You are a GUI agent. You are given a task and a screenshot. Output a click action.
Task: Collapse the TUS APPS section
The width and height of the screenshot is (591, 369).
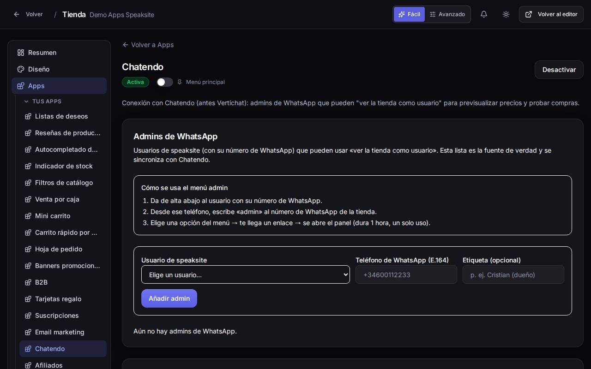pos(43,101)
